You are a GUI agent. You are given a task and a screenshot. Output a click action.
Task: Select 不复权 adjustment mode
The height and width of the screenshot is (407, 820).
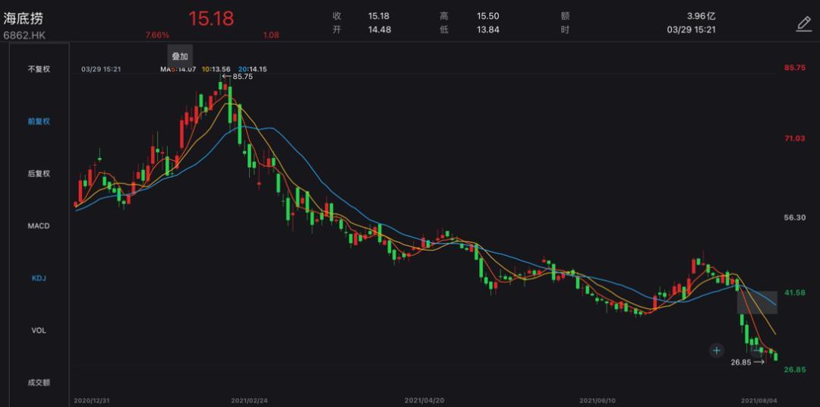pos(39,69)
